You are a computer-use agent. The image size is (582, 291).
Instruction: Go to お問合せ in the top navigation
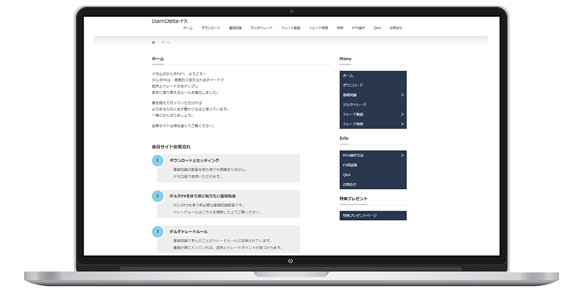[396, 28]
